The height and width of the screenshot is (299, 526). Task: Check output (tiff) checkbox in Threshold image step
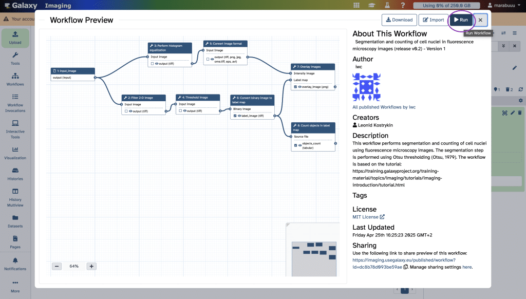[180, 111]
